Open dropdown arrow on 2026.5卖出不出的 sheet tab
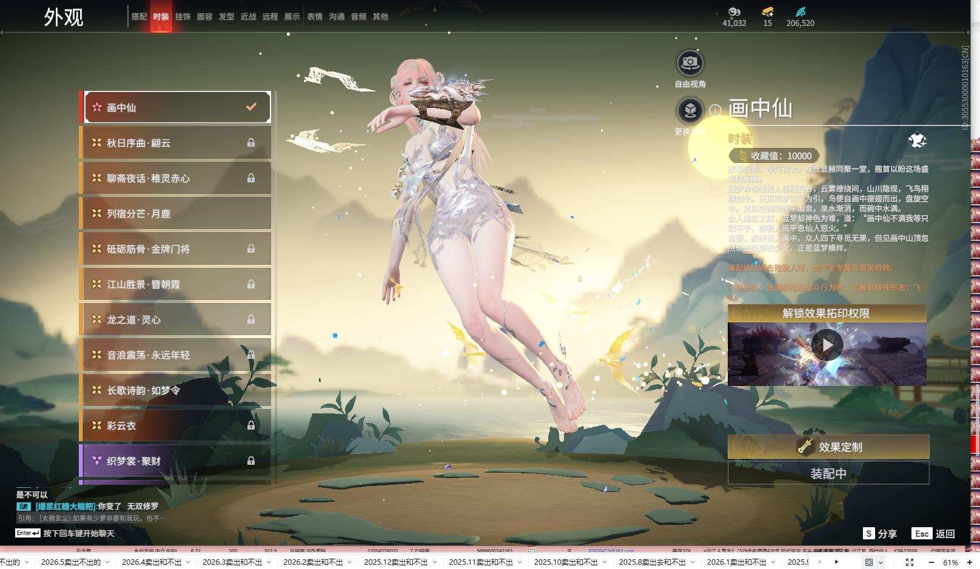 point(106,562)
